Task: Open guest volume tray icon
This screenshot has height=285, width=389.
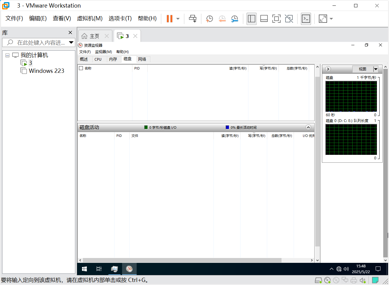Action: (x=346, y=269)
